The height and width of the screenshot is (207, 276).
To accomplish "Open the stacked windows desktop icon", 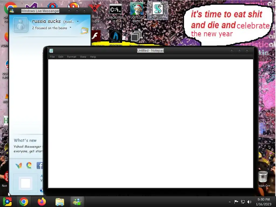I will click(136, 36).
